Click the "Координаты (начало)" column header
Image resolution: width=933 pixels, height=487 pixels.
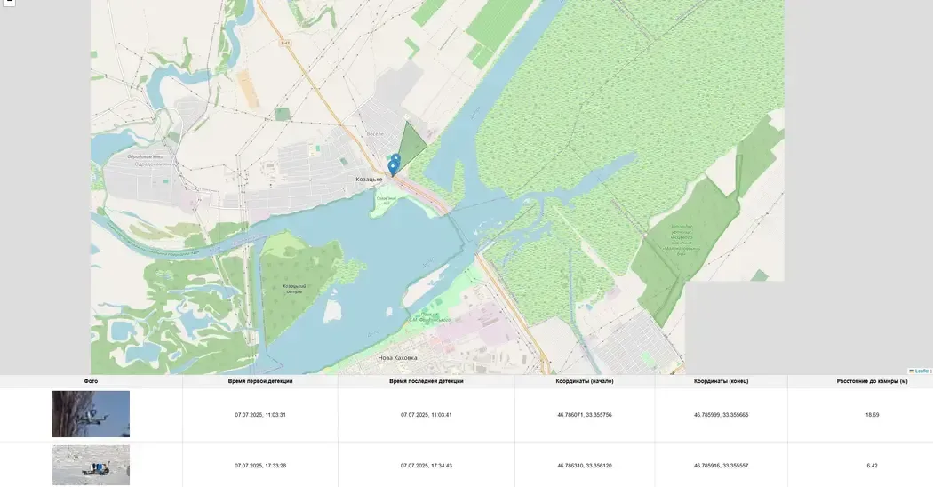coord(585,381)
